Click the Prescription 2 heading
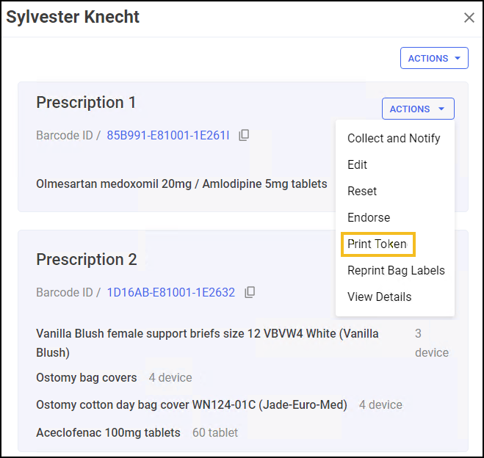484x458 pixels. coord(87,259)
